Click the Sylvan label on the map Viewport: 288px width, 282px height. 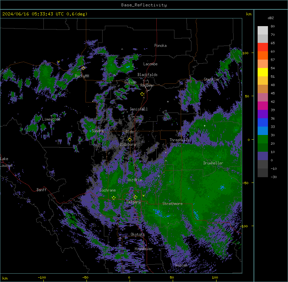(130, 82)
